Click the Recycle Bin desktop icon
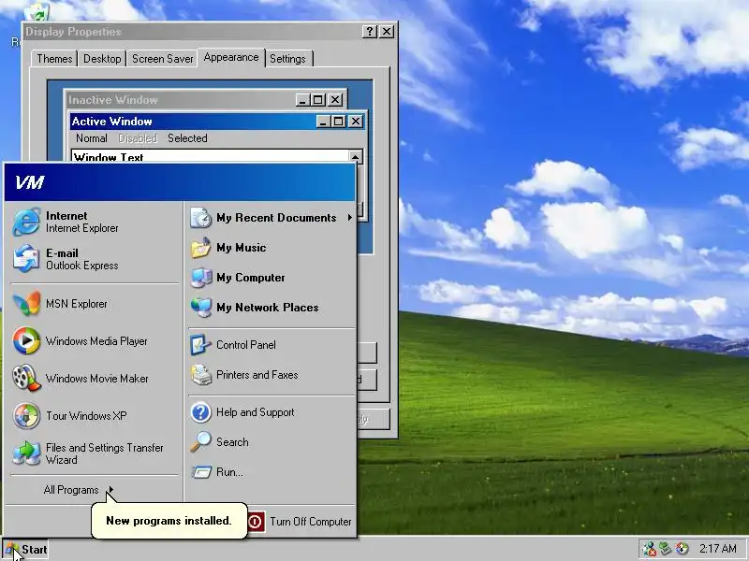749x561 pixels. 37,11
